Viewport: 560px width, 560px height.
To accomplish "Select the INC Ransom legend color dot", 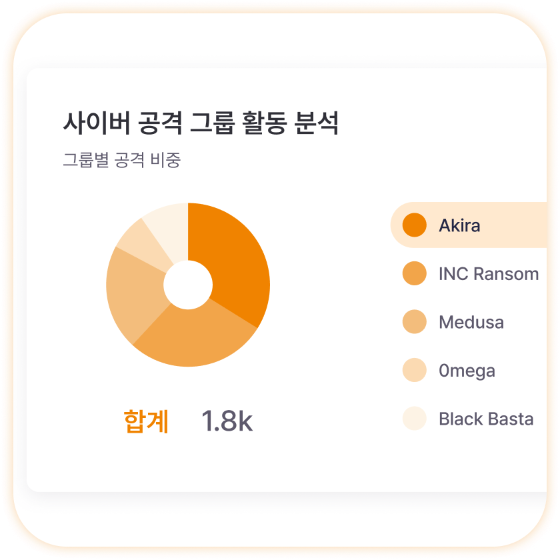I will [415, 274].
